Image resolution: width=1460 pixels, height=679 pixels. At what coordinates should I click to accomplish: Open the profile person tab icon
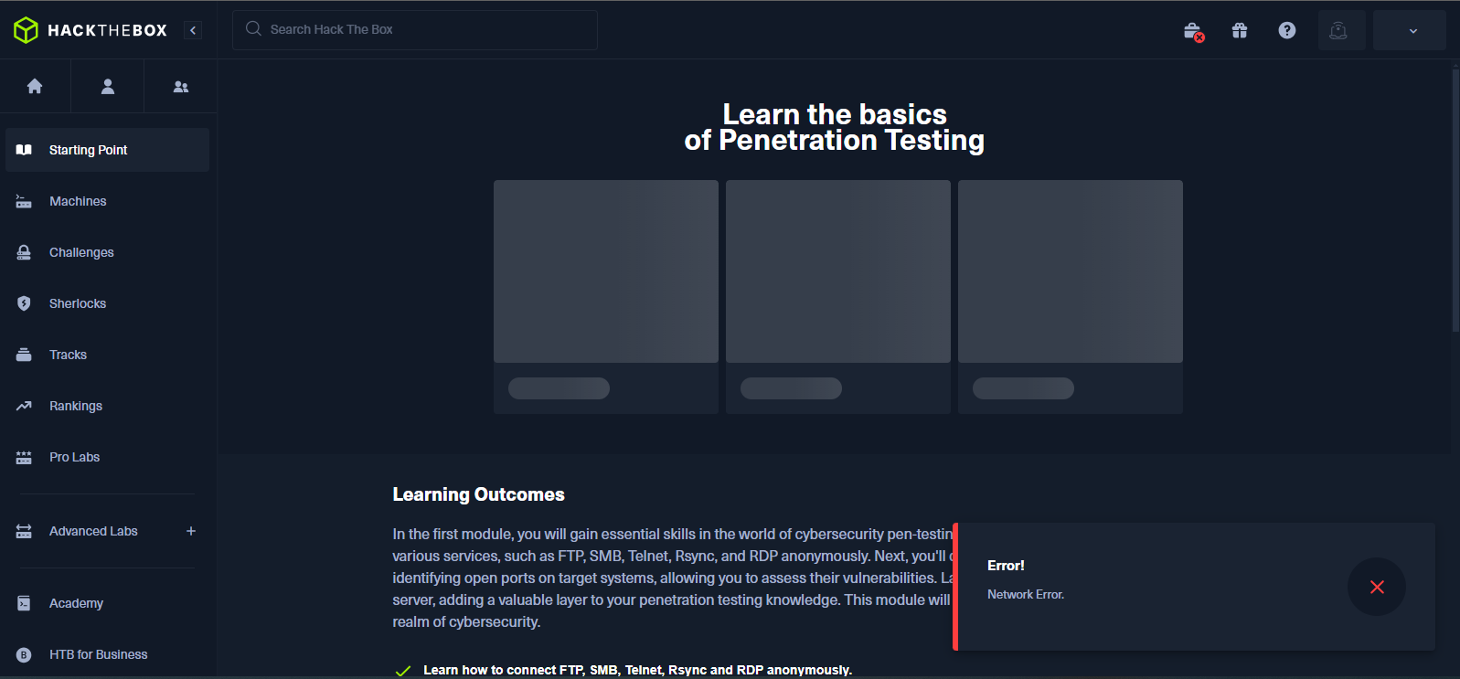(x=108, y=86)
